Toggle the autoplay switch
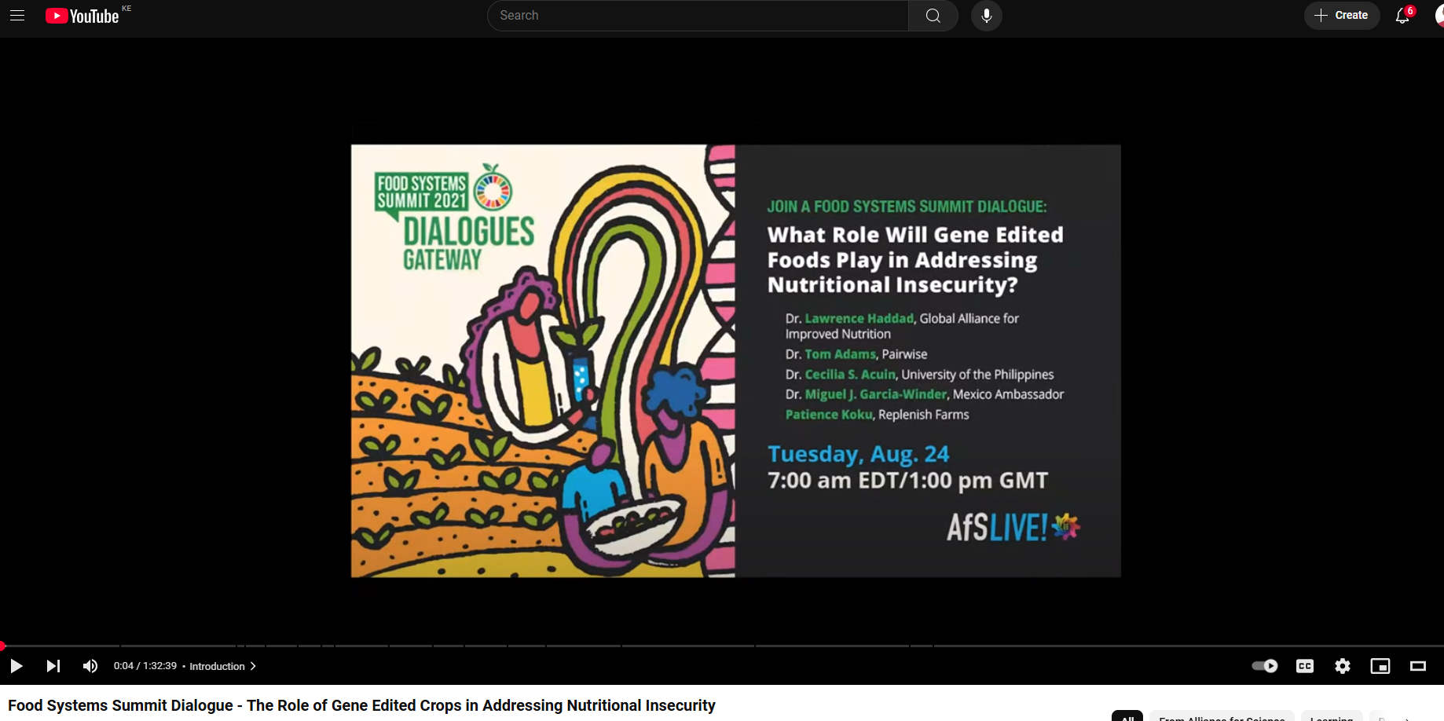 [x=1265, y=666]
